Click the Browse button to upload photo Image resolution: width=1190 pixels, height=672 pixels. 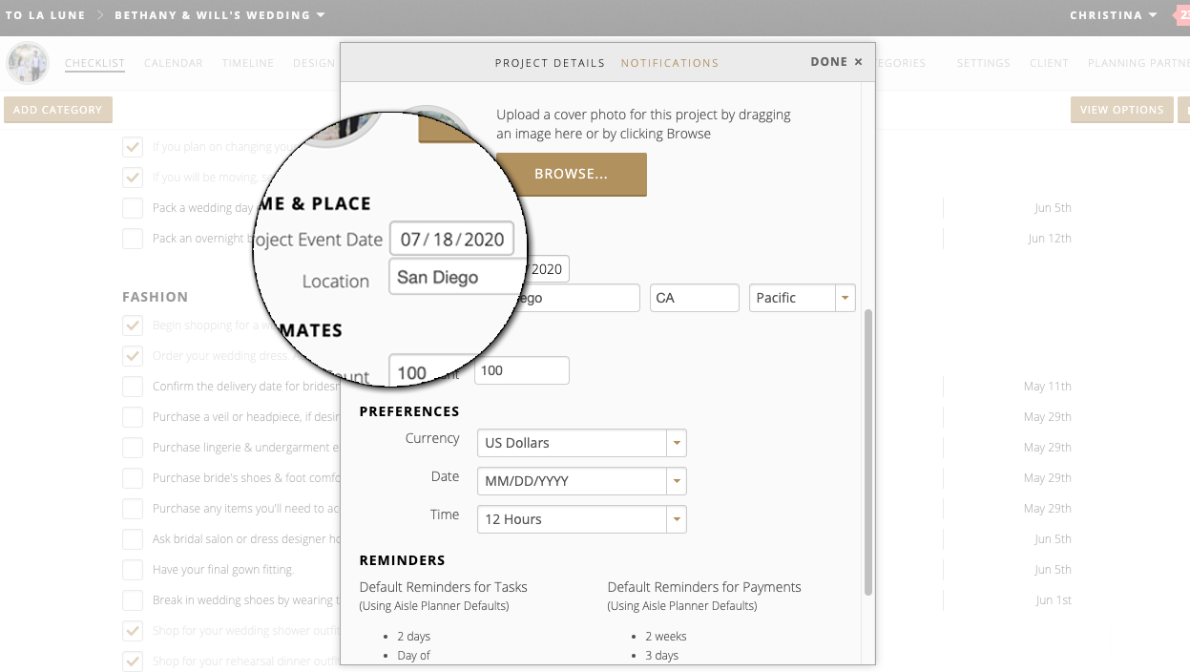click(x=571, y=175)
